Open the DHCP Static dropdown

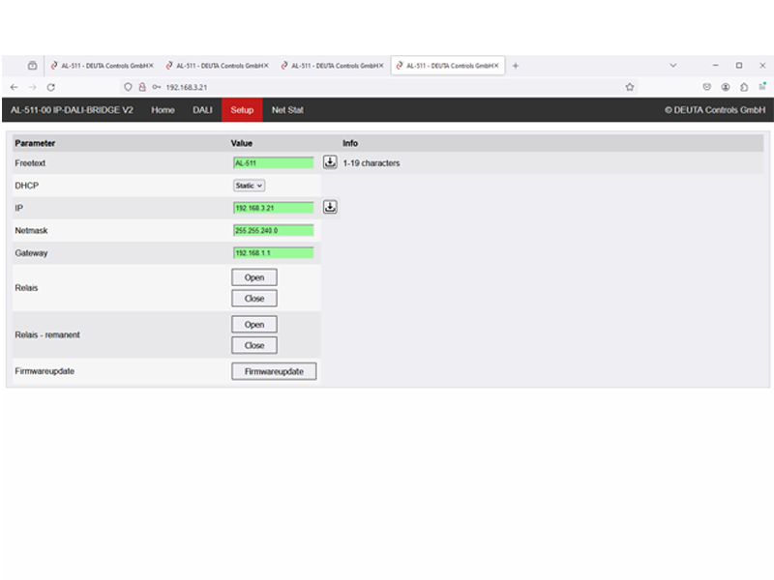249,185
